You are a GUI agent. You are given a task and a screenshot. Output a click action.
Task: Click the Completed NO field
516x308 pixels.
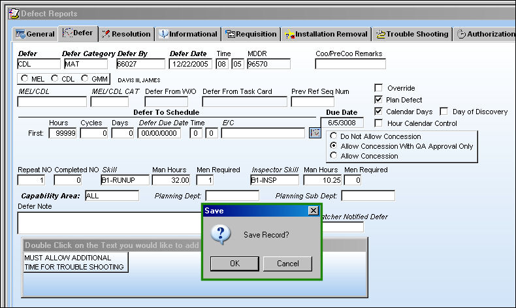[x=68, y=180]
